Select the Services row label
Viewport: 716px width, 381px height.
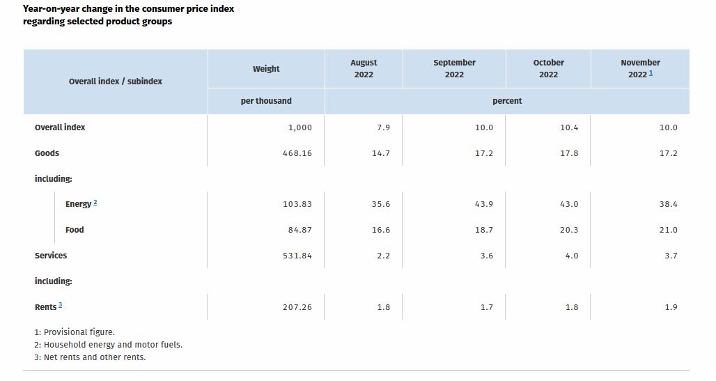tap(51, 256)
